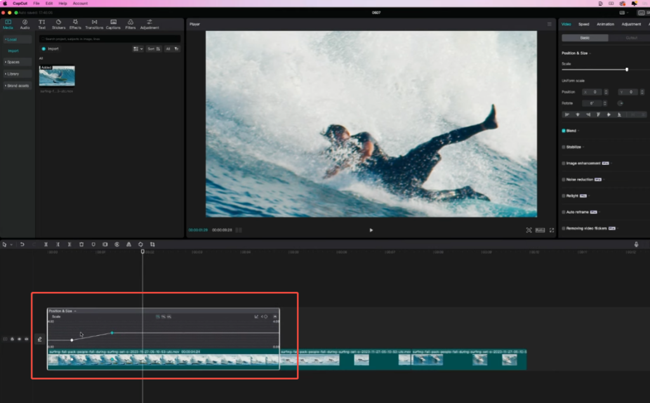Open the Edit menu in the menu bar
This screenshot has height=403, width=650.
pos(50,3)
